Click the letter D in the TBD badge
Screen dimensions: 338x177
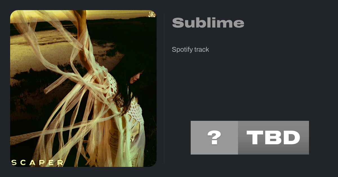point(291,138)
